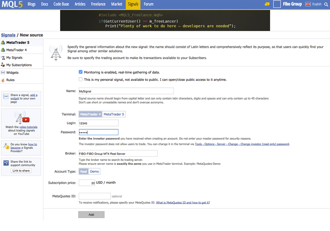Click the UK flag language icon
Viewport: 330px width, 231px height.
click(x=308, y=4)
